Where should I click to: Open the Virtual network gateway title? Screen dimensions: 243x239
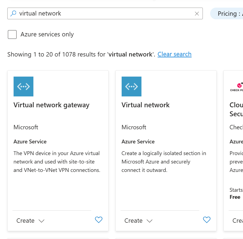pos(52,105)
